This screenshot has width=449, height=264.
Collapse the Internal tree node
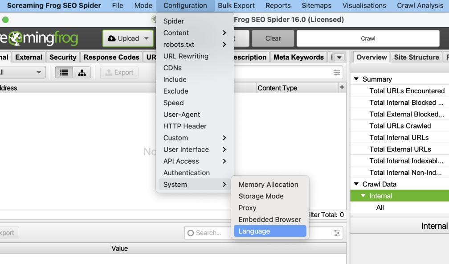[363, 196]
